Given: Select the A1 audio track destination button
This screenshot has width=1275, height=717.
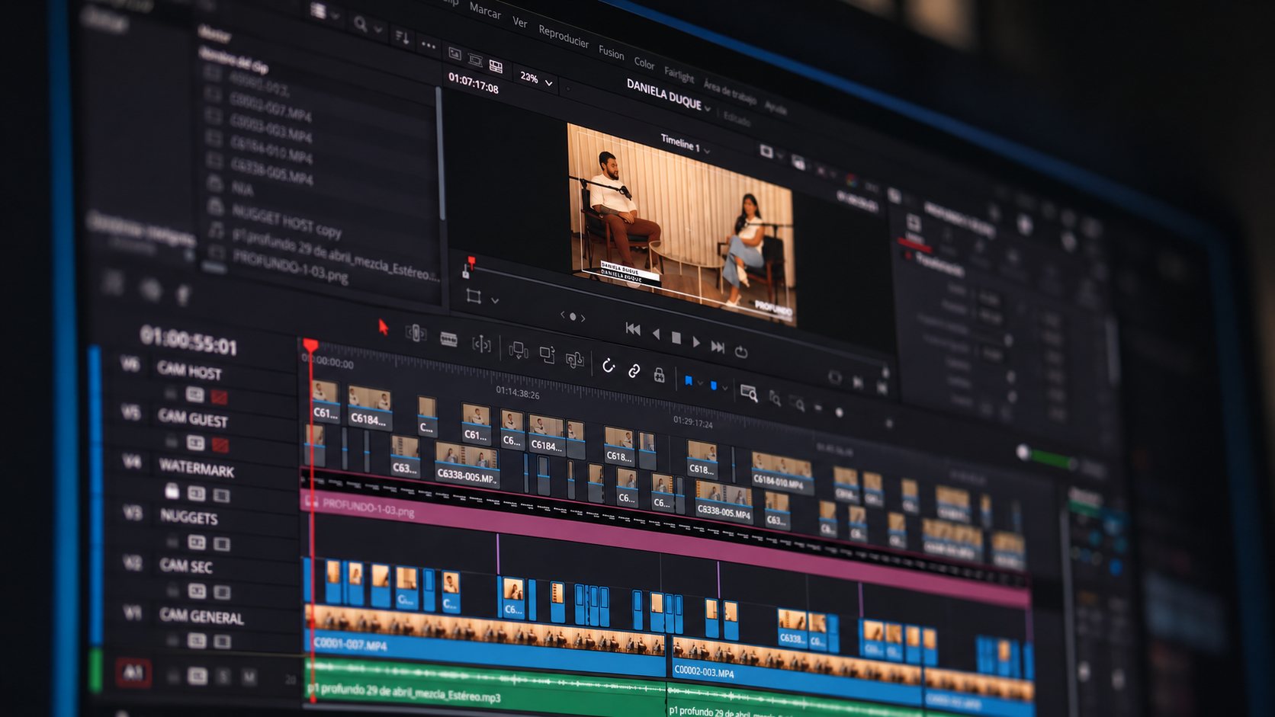Looking at the screenshot, I should tap(133, 672).
